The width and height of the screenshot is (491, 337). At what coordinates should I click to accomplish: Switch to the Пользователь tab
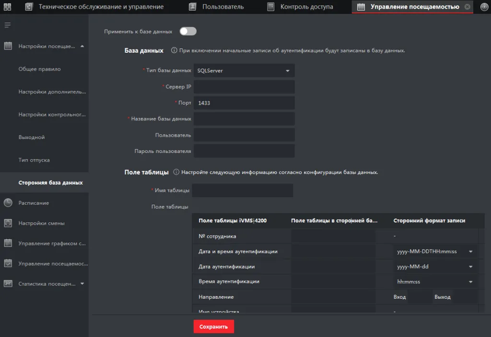click(x=222, y=7)
